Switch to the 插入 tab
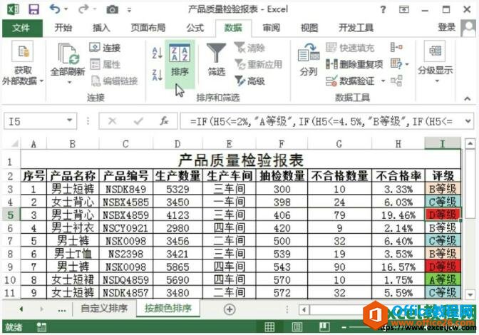Screen dimensions: 479x335 (x=101, y=28)
